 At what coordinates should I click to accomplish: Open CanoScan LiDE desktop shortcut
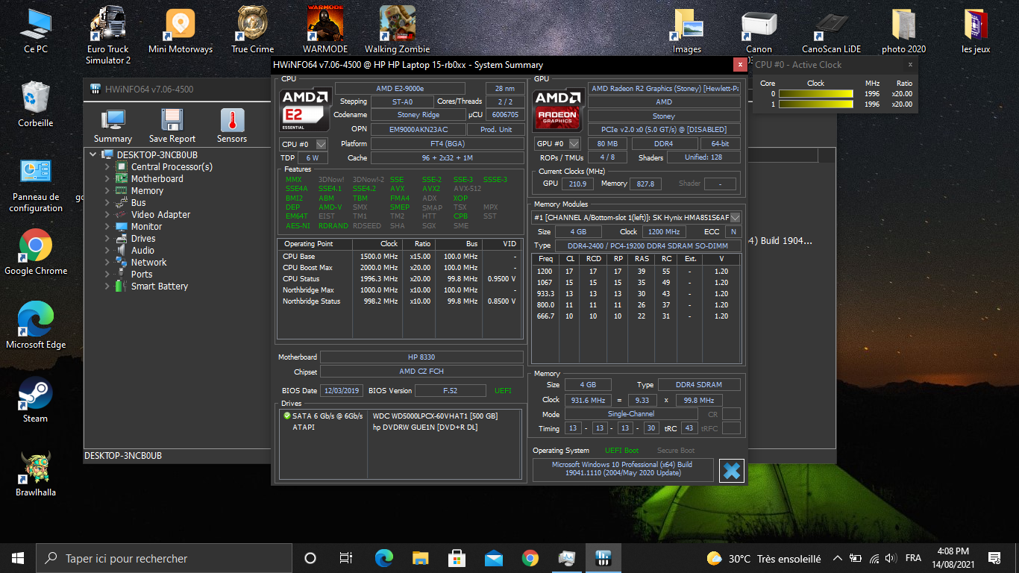coord(831,31)
